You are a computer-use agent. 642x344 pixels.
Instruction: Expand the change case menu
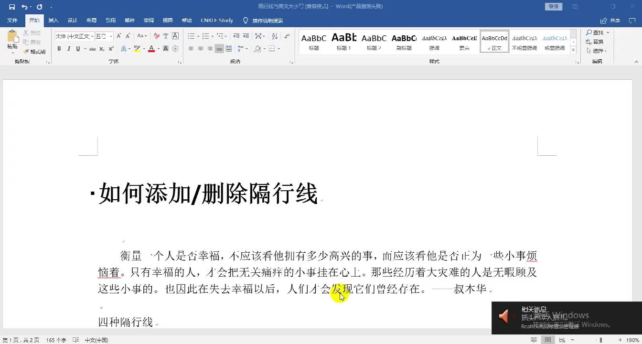[142, 36]
